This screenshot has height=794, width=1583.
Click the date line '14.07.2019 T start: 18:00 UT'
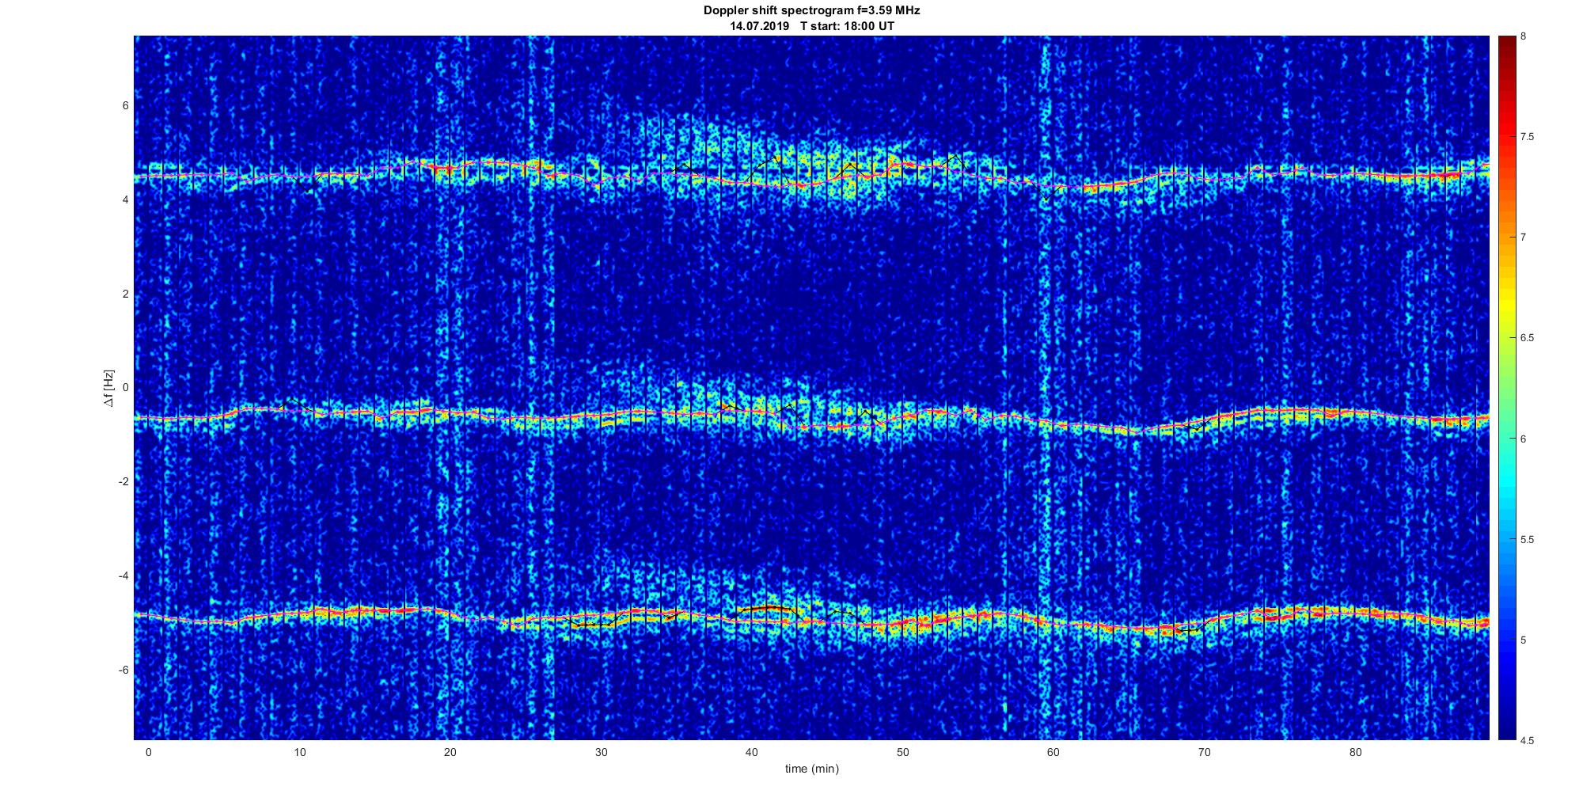(812, 26)
